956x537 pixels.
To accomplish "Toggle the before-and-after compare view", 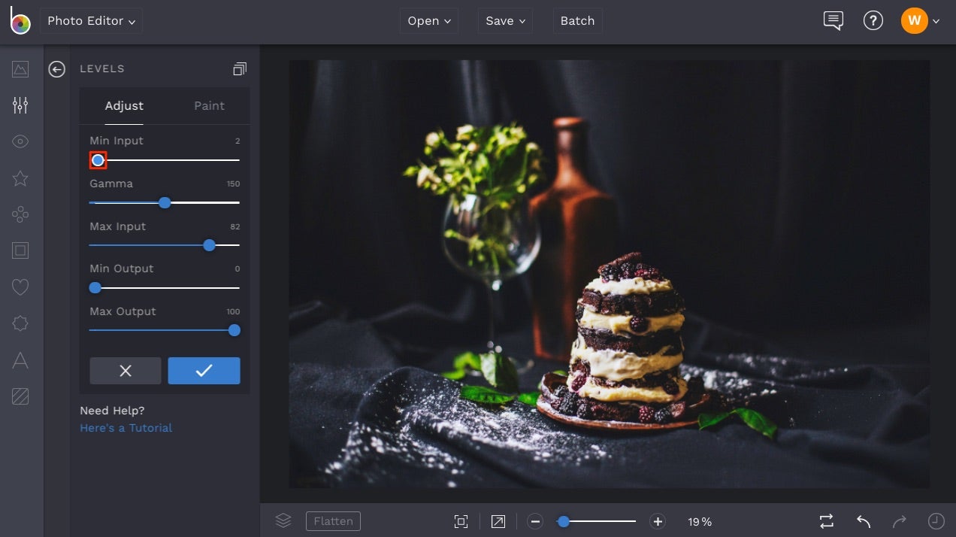I will (x=826, y=520).
